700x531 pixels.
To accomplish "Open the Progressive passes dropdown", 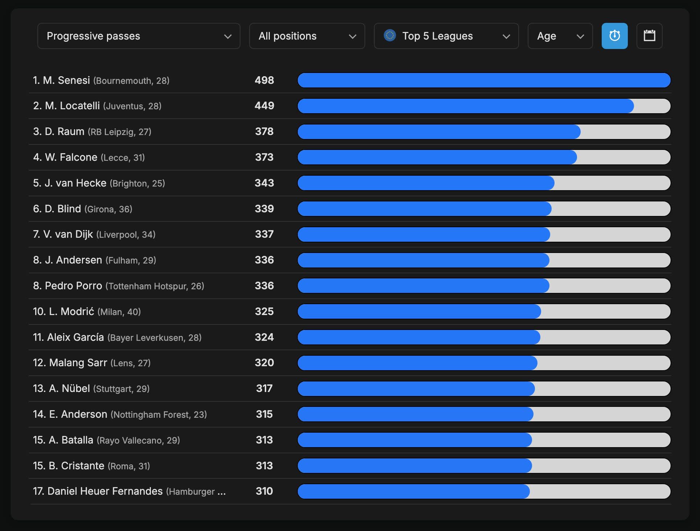I will (x=139, y=36).
